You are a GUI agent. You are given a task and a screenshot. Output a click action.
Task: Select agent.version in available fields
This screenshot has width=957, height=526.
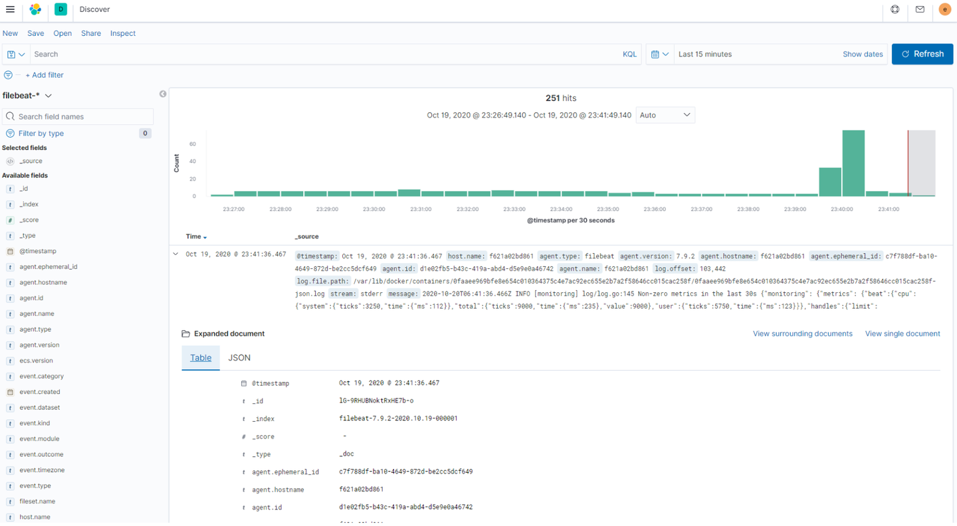39,345
